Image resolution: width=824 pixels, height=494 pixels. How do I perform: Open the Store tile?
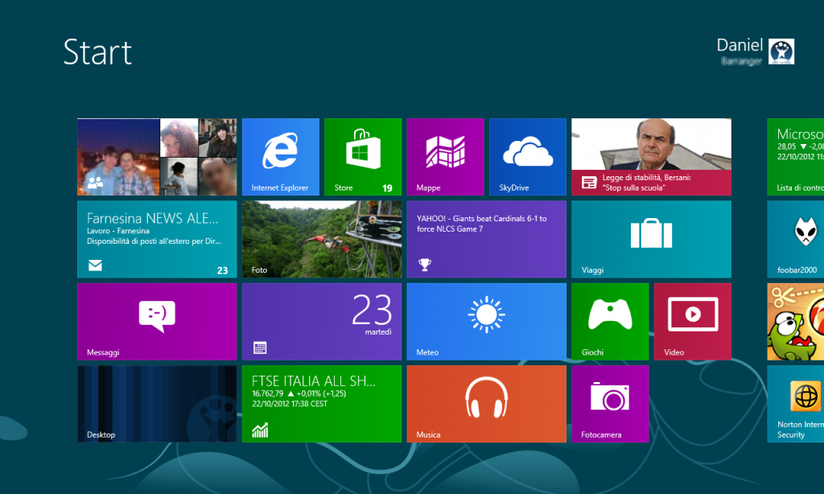[x=363, y=157]
